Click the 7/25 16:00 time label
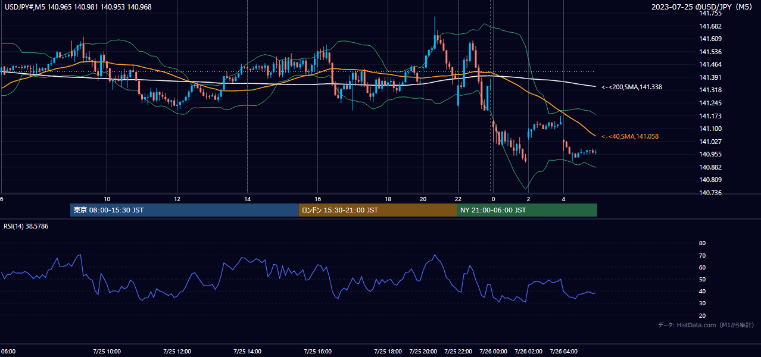The height and width of the screenshot is (357, 761). pyautogui.click(x=317, y=351)
